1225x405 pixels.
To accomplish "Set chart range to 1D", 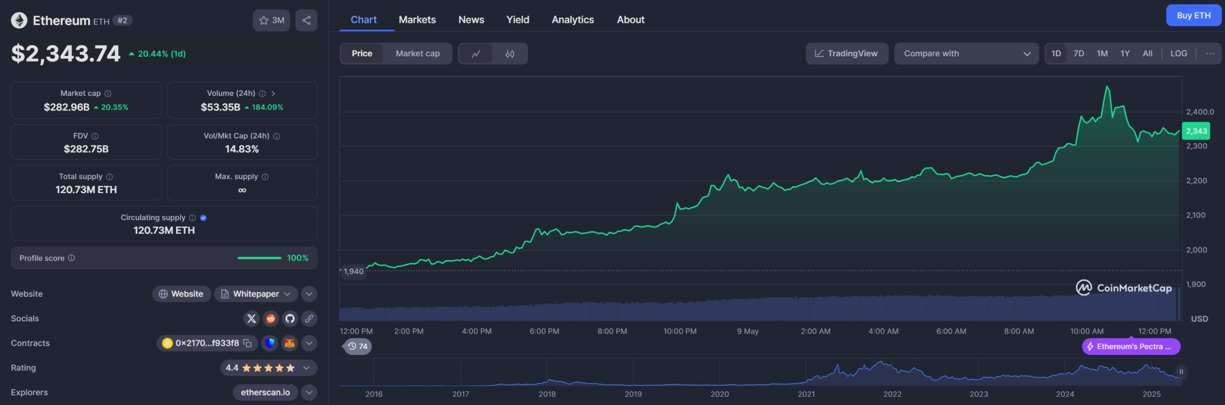I will (1056, 54).
